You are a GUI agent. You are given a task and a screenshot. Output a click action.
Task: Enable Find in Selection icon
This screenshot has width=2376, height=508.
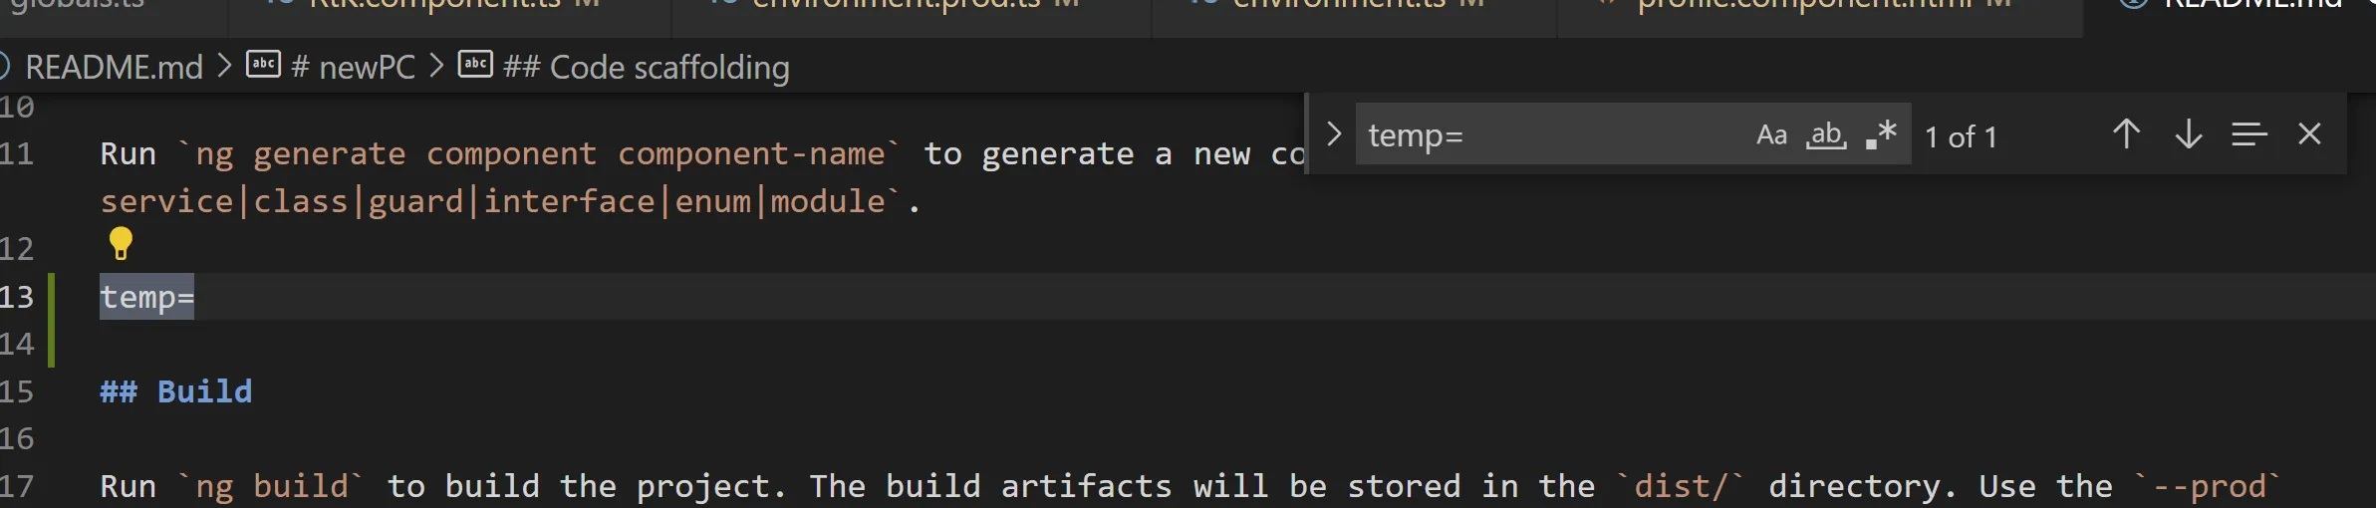click(x=2248, y=134)
